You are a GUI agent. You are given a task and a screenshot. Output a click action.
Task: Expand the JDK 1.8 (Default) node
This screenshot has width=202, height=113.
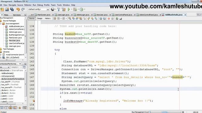pos(1,57)
